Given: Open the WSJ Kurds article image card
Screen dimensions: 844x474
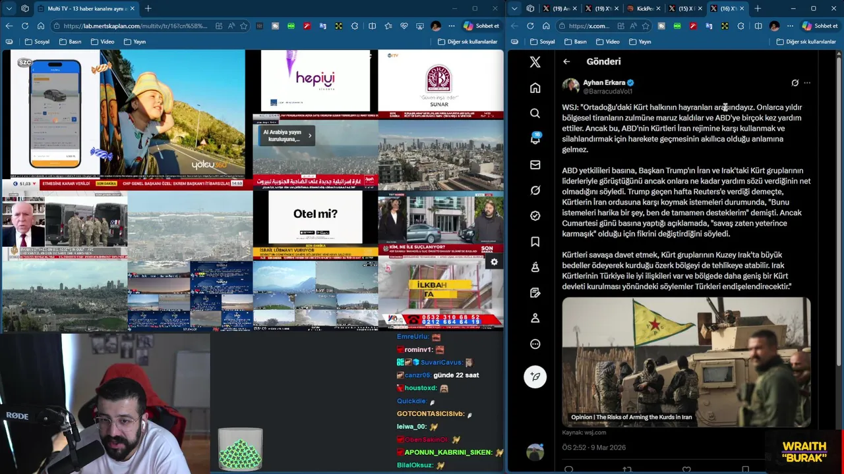Looking at the screenshot, I should click(x=686, y=362).
